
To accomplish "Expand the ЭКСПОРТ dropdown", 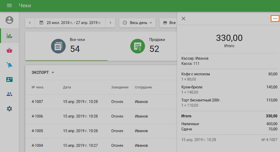I will coord(43,73).
